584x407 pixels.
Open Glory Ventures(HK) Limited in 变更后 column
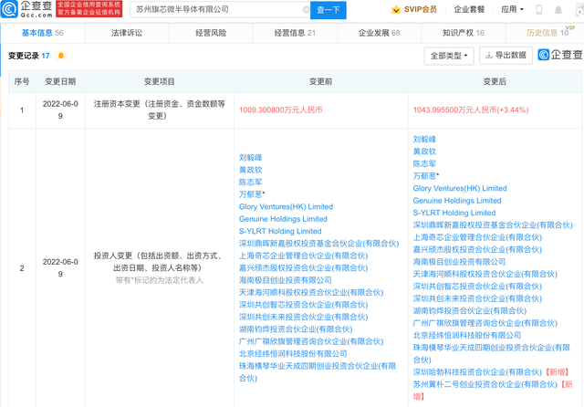(460, 189)
